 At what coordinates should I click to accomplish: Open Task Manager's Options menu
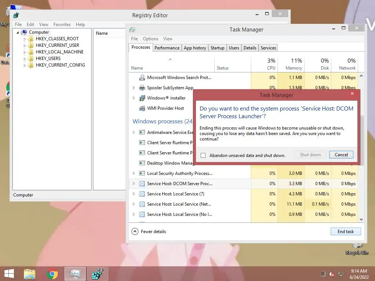151,39
